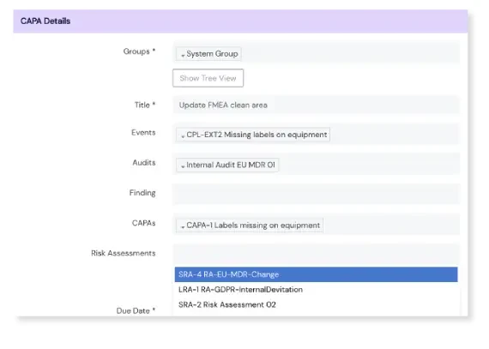Focus the Risk Assessments input field

tap(316, 254)
